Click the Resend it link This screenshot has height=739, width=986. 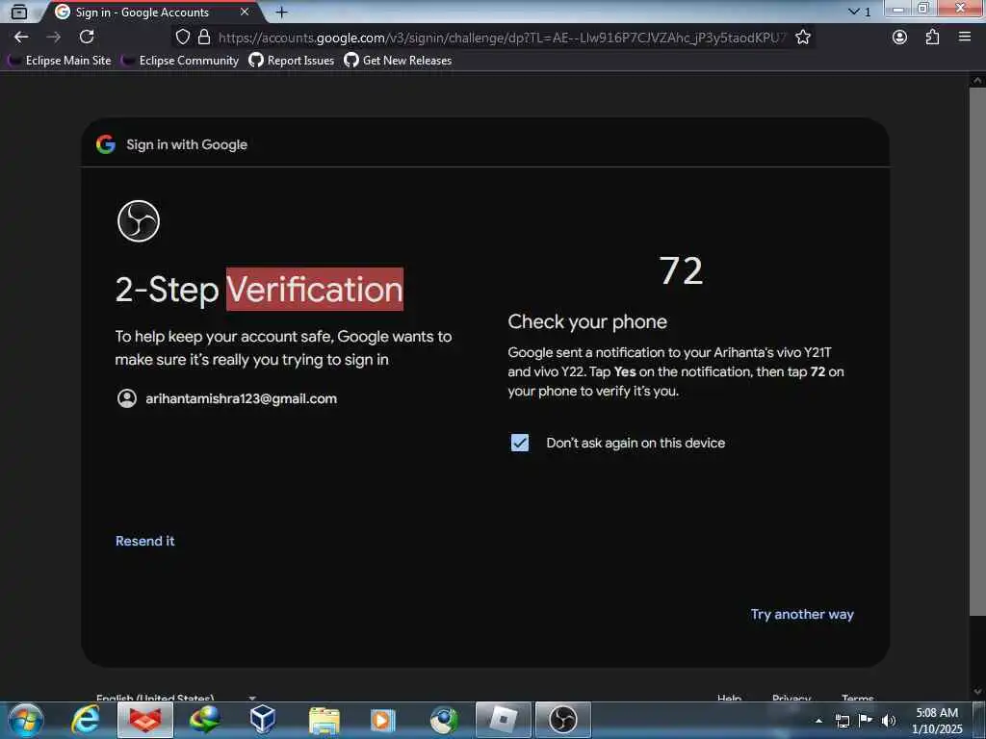click(x=144, y=541)
